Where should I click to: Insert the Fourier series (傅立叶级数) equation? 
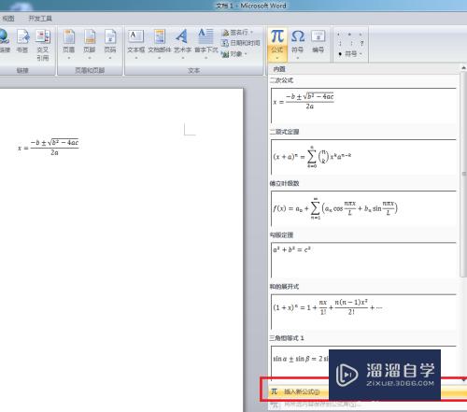point(363,208)
